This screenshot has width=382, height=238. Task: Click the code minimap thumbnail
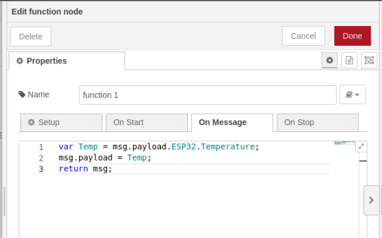(344, 143)
